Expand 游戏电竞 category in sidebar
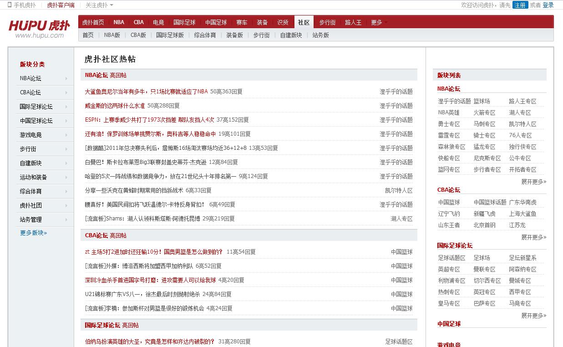This screenshot has width=563, height=347. tap(66, 135)
